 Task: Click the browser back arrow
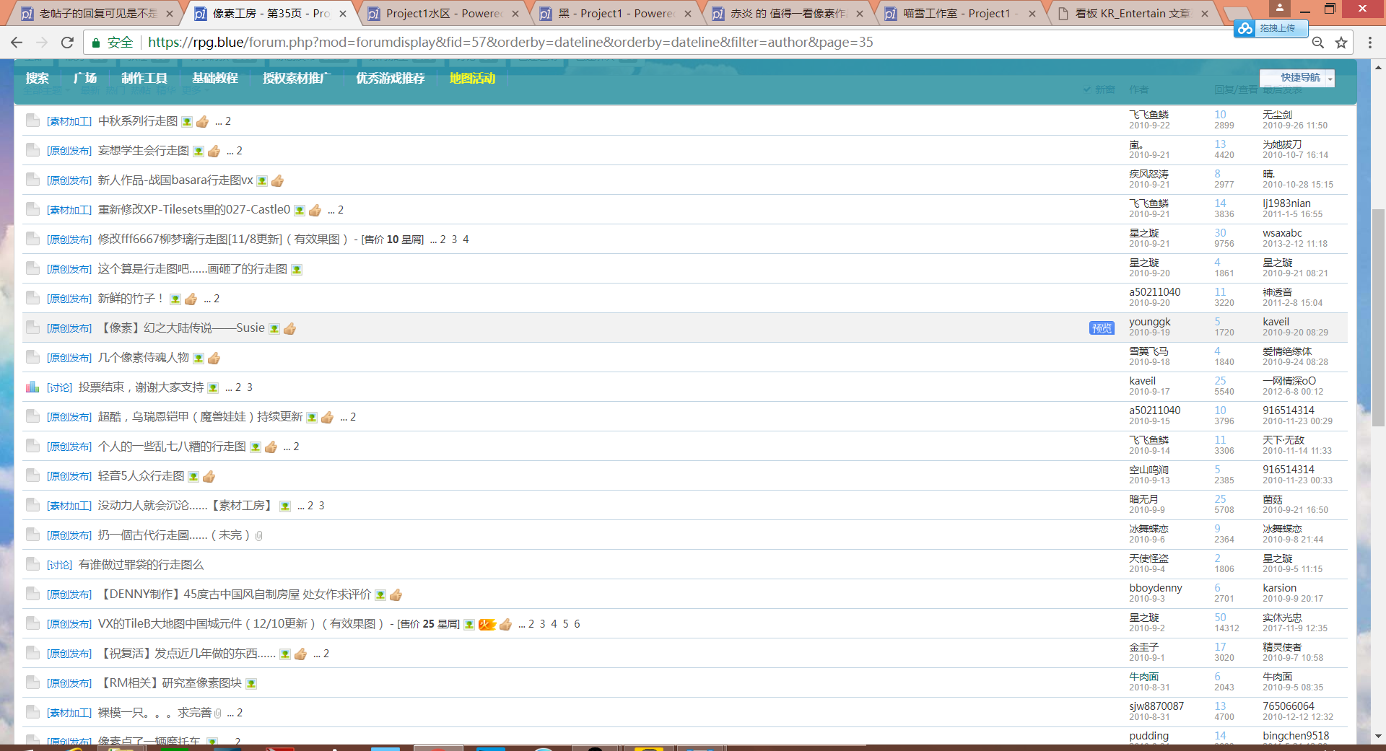click(x=17, y=43)
